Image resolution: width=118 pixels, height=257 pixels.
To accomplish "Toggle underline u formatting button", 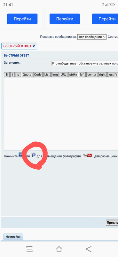I will (18, 75).
